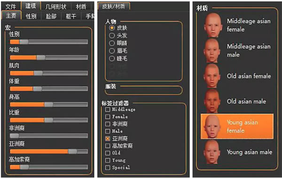Viewport: 282px width, 178px height.
Task: Open the 脸部 sub-tab
Action: click(51, 16)
